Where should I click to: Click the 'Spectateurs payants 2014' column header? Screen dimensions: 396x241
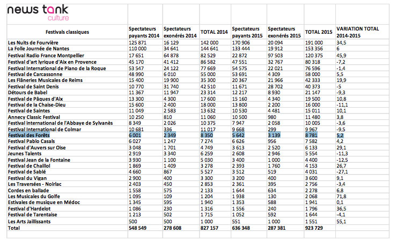point(144,32)
